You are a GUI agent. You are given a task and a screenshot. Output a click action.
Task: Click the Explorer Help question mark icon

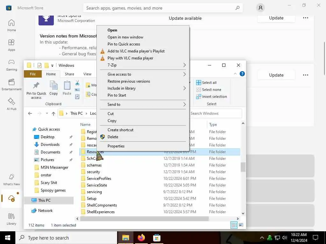[x=242, y=74]
